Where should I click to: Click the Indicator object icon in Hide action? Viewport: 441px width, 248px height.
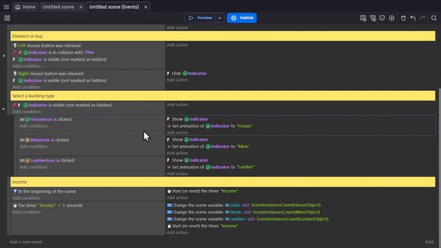point(185,74)
